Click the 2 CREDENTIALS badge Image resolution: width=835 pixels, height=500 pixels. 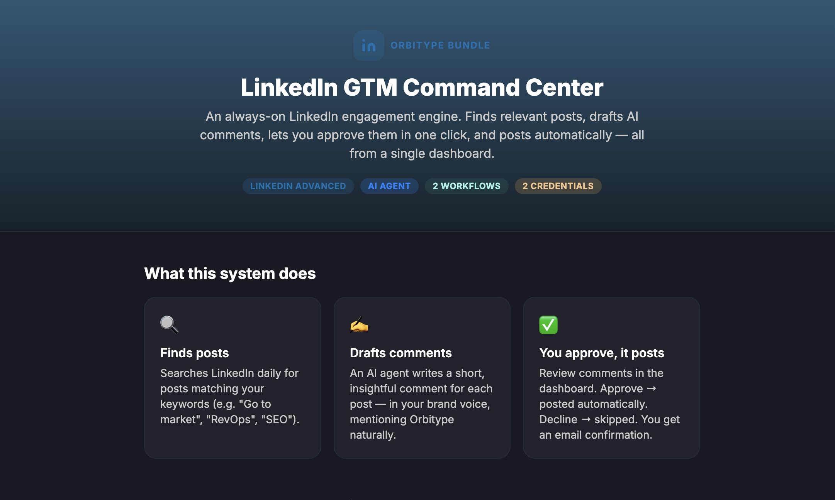click(x=558, y=186)
